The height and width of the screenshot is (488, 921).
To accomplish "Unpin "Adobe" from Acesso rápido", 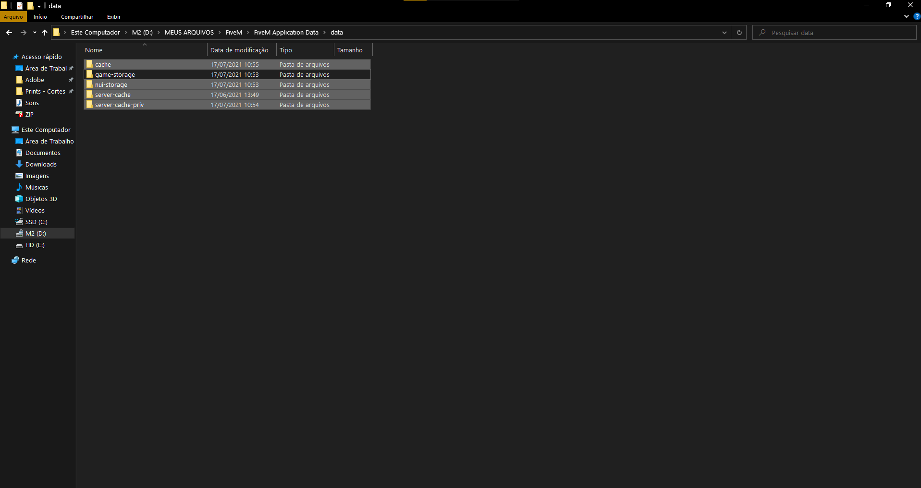I will coord(71,80).
